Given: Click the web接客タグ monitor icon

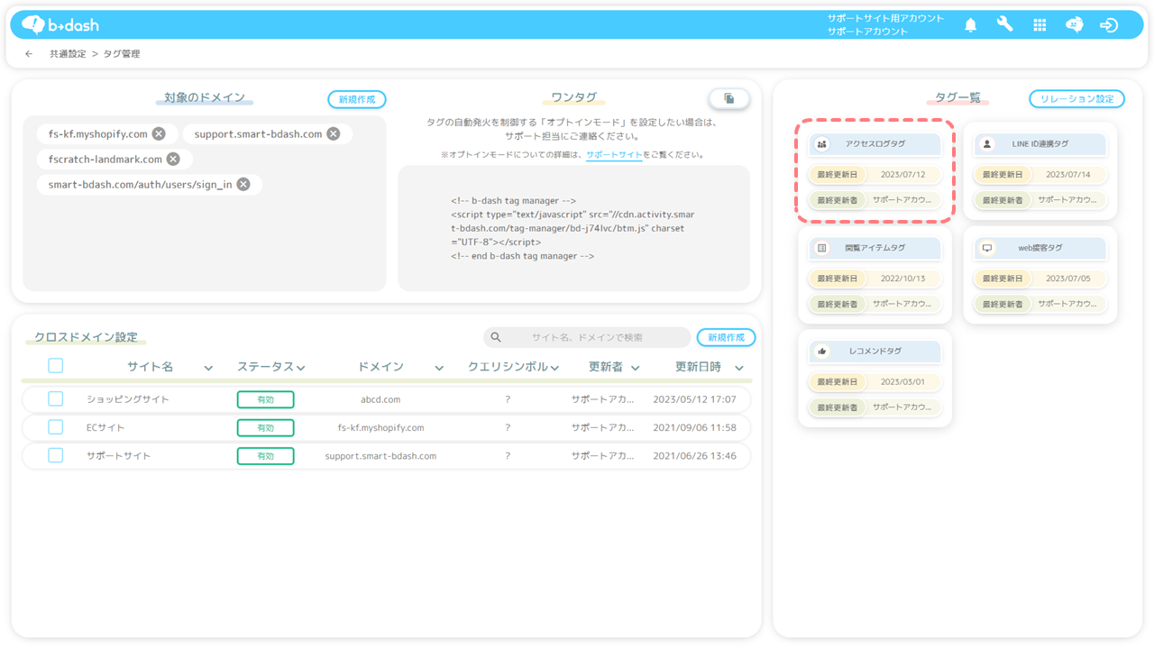Looking at the screenshot, I should coord(987,248).
